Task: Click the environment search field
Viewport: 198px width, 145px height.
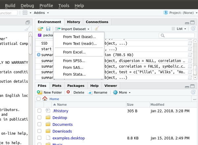Action: pos(177,35)
